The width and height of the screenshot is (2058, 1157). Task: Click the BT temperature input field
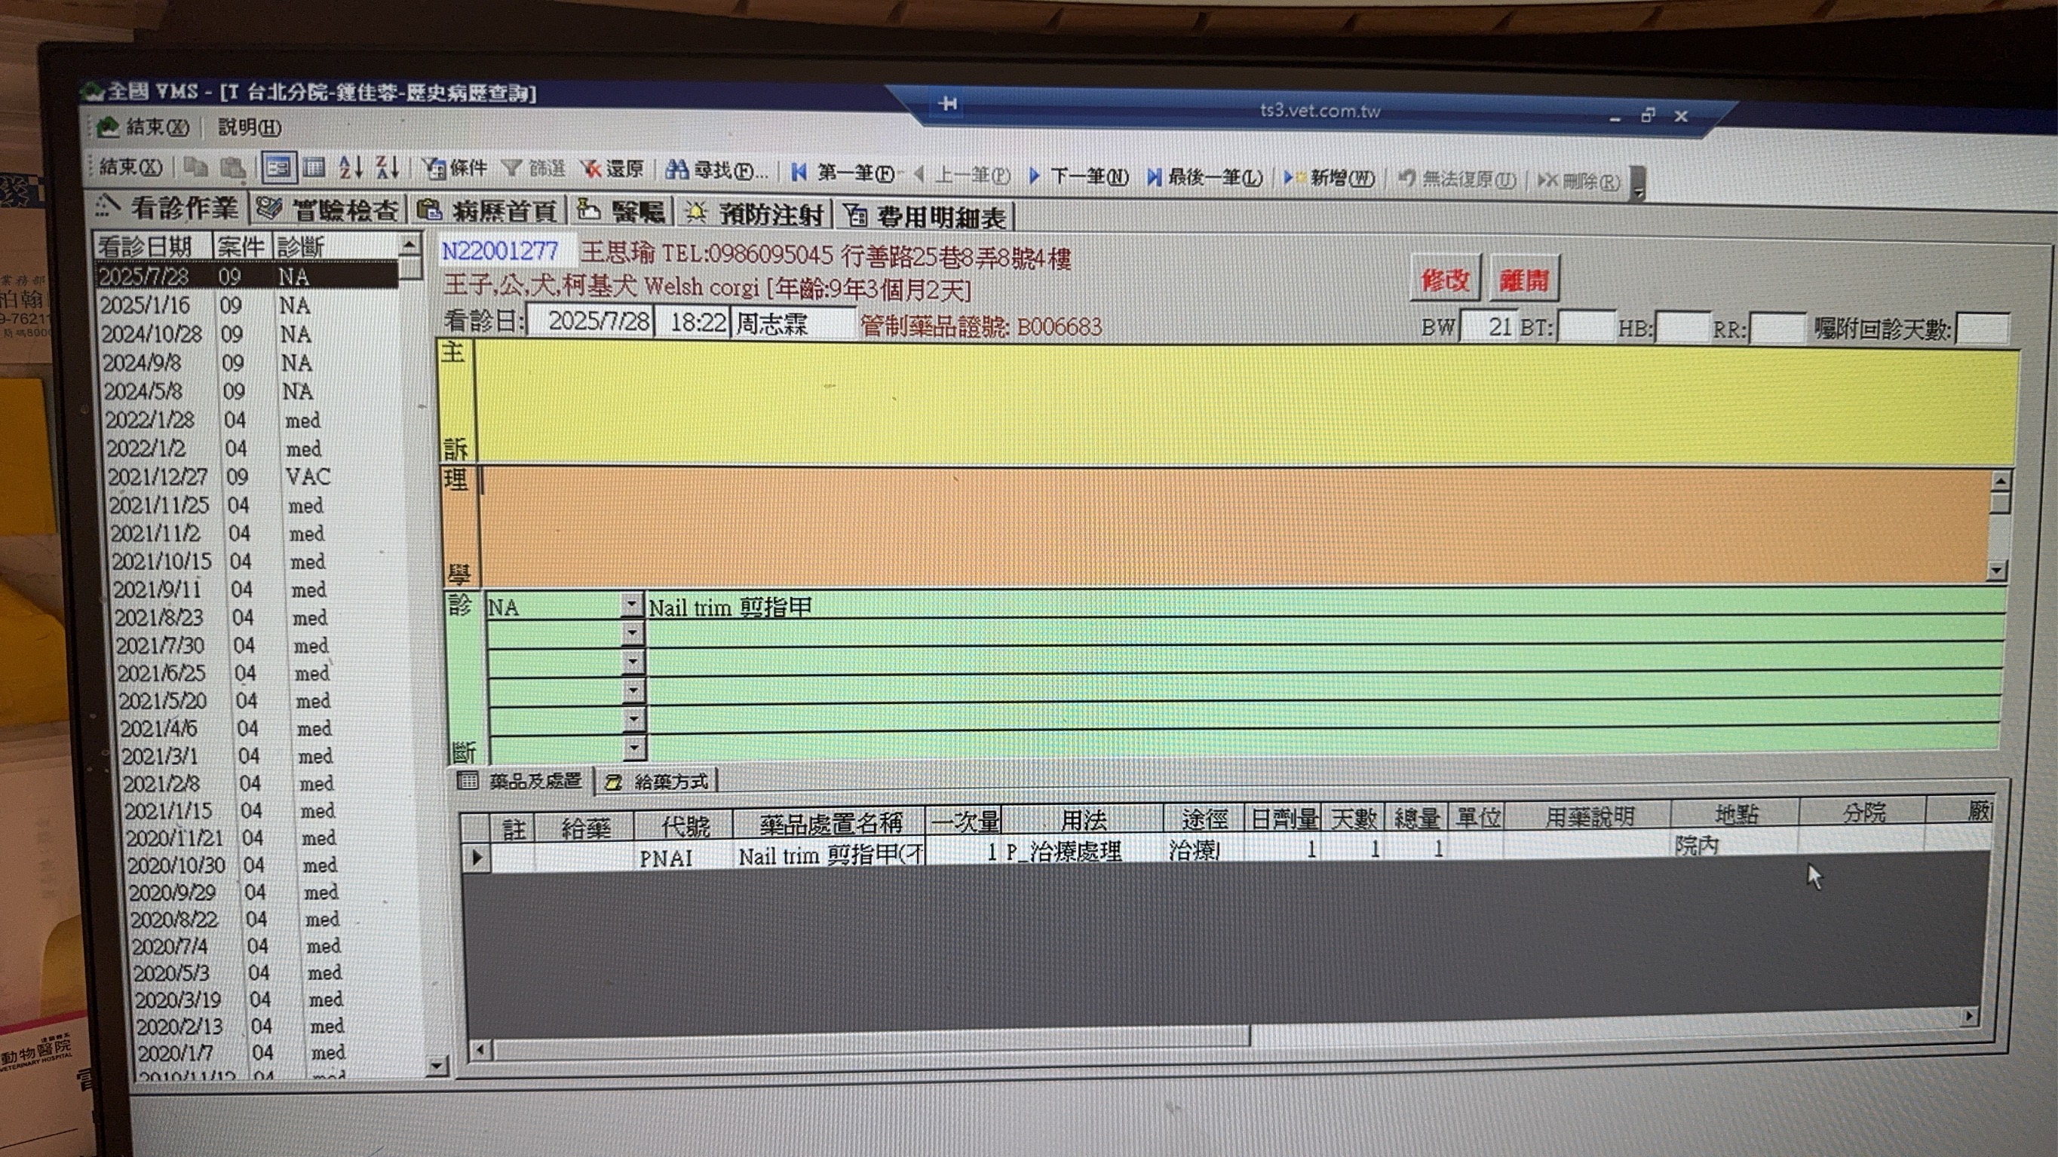point(1585,327)
